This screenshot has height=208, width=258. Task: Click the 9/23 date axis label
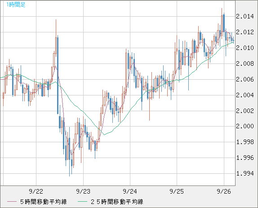click(83, 191)
